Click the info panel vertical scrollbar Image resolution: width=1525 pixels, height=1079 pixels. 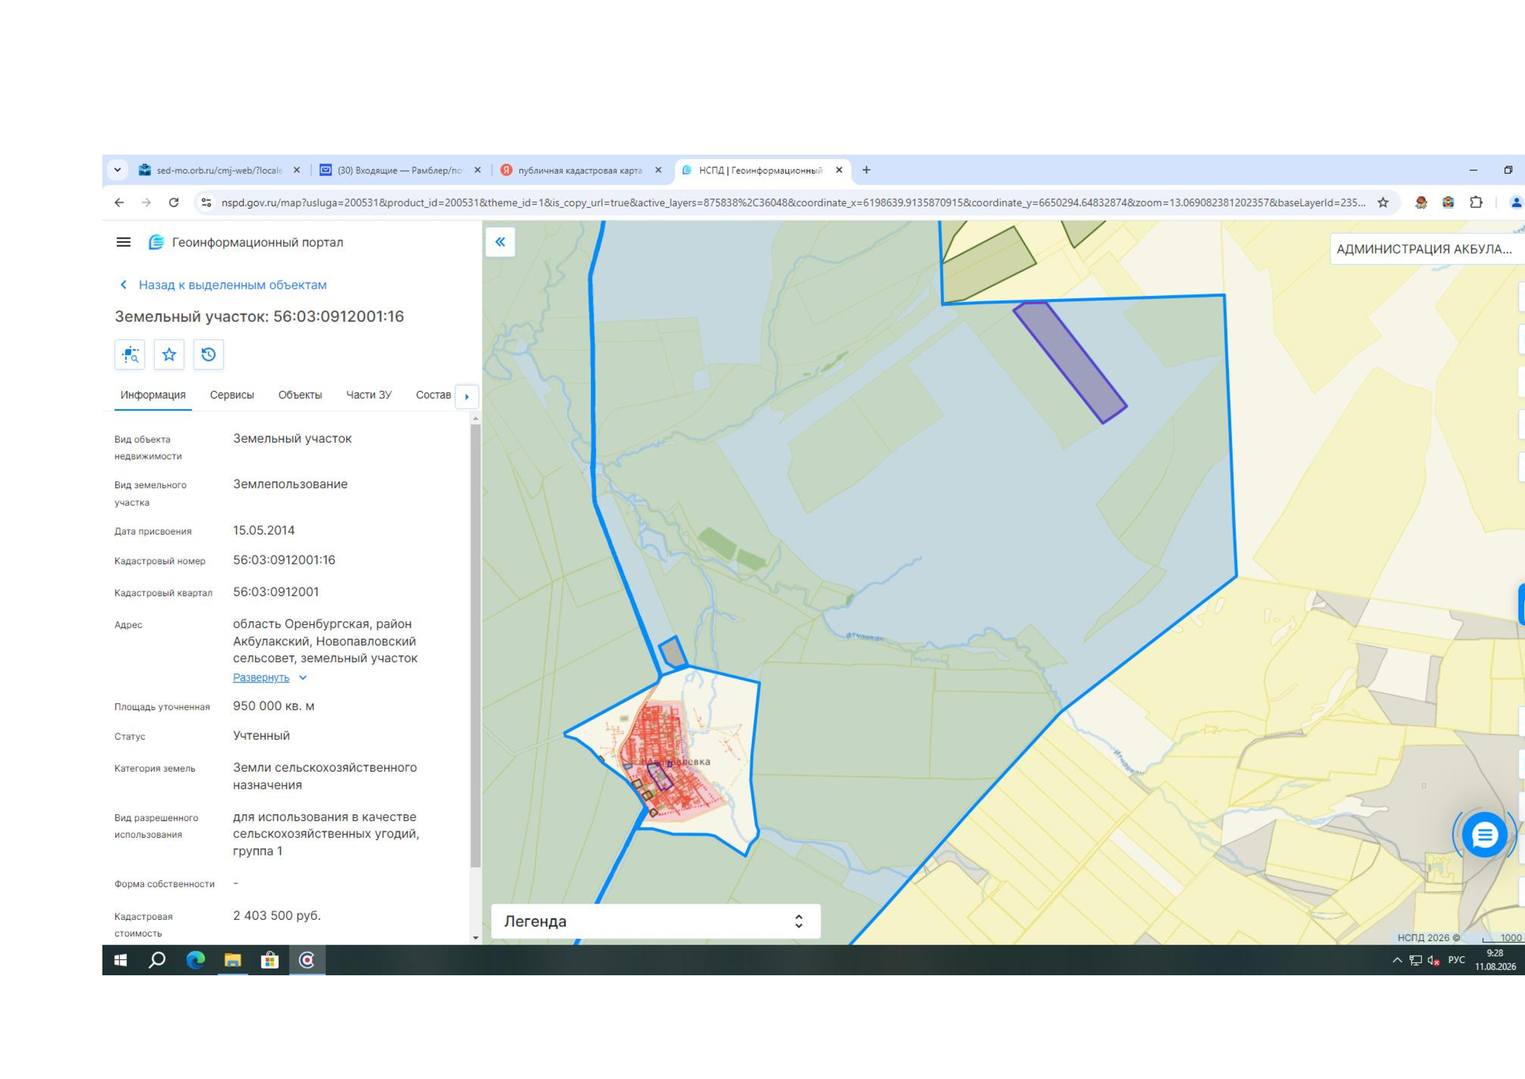click(x=475, y=645)
